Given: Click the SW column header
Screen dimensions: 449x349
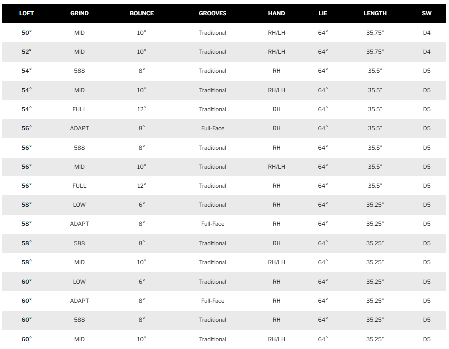Looking at the screenshot, I should [427, 13].
